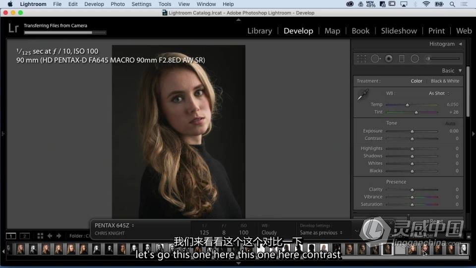
Task: Open the WB As Shot dropdown
Action: pyautogui.click(x=439, y=93)
